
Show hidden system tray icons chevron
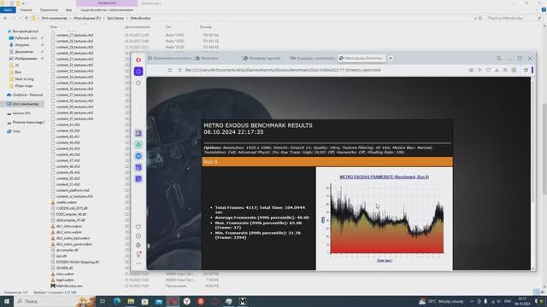pyautogui.click(x=472, y=301)
